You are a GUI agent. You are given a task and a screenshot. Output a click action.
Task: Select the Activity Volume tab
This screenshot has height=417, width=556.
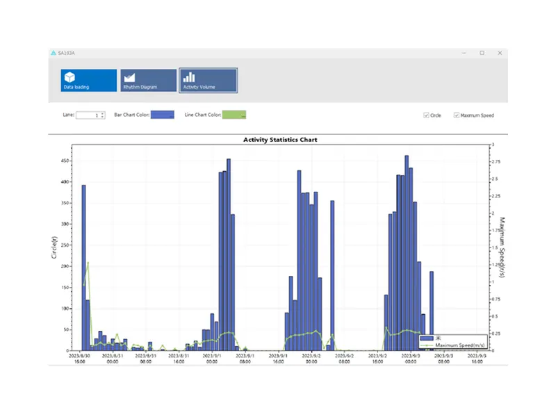[208, 81]
